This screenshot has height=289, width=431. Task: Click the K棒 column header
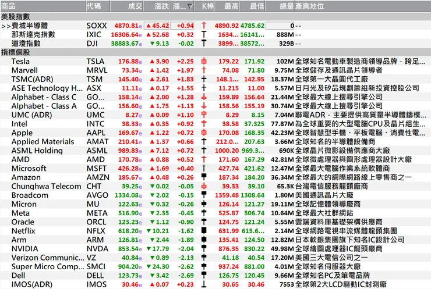pyautogui.click(x=204, y=6)
